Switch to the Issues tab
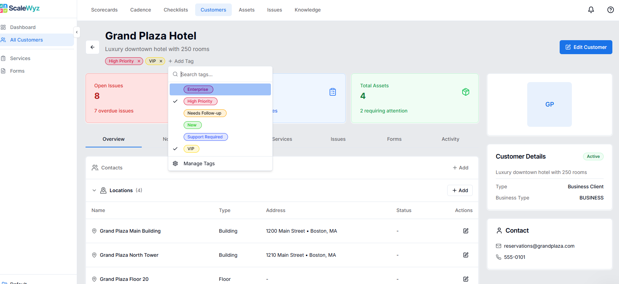This screenshot has width=619, height=284. pyautogui.click(x=338, y=139)
